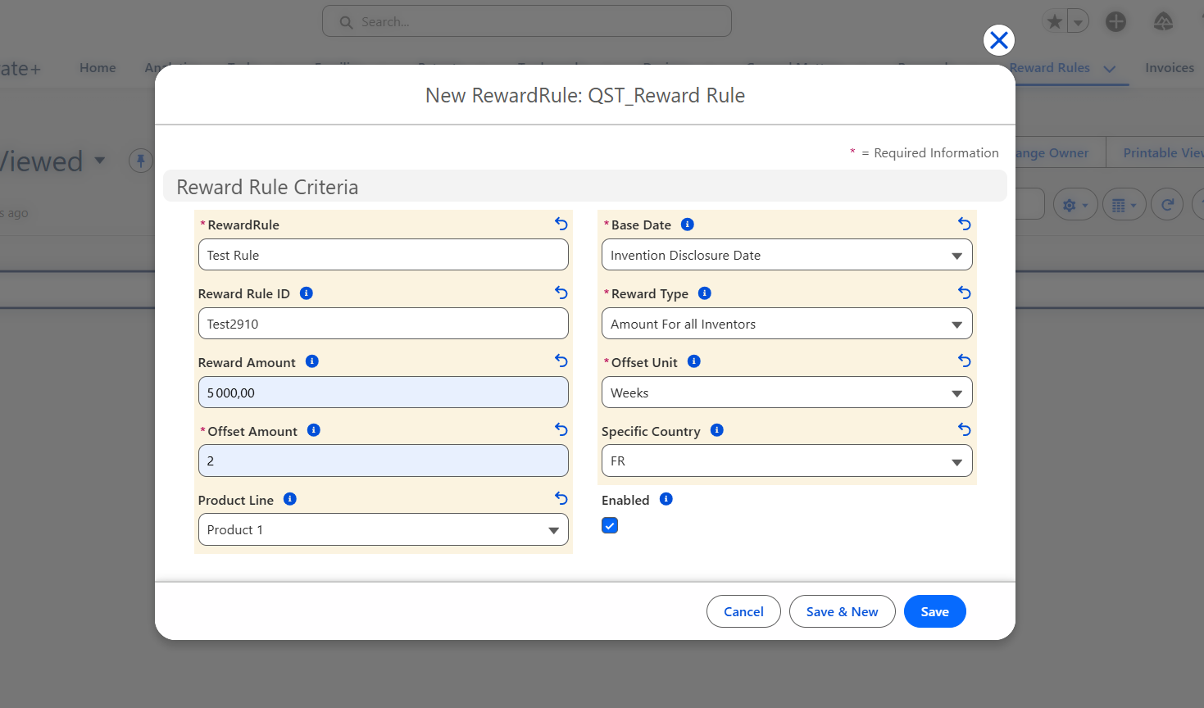Click info icon beside Offset Unit

[x=694, y=361]
